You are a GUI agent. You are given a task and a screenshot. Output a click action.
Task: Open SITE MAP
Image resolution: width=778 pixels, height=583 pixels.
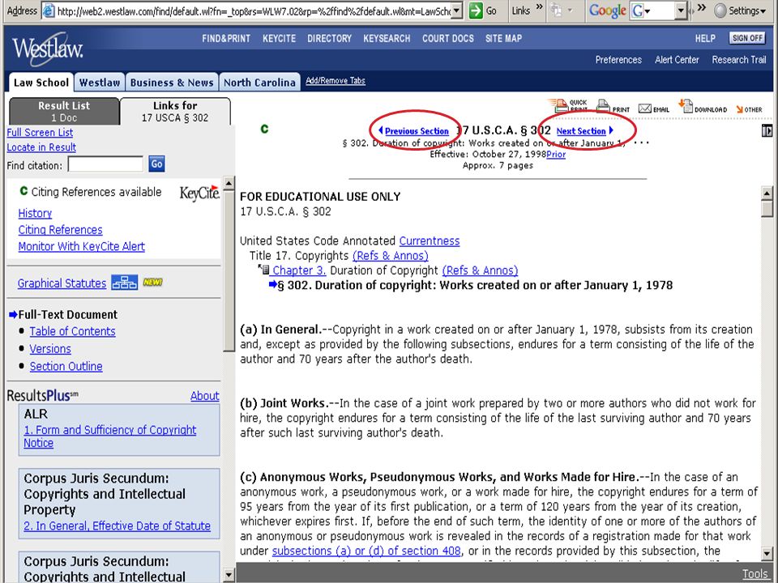503,39
